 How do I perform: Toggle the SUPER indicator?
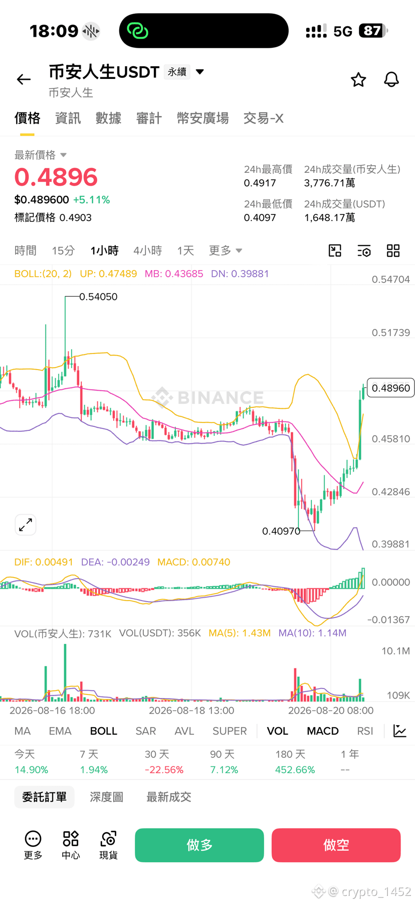(230, 731)
